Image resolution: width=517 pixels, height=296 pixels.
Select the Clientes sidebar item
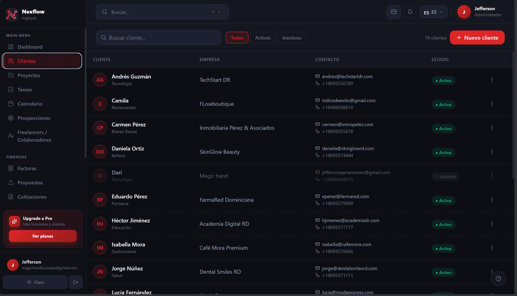pos(43,61)
